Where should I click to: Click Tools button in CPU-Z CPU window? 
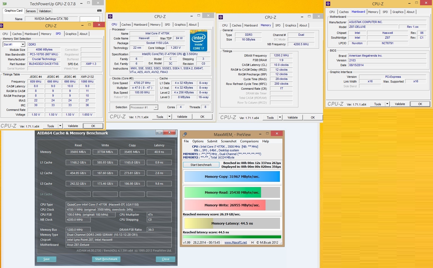160,117
